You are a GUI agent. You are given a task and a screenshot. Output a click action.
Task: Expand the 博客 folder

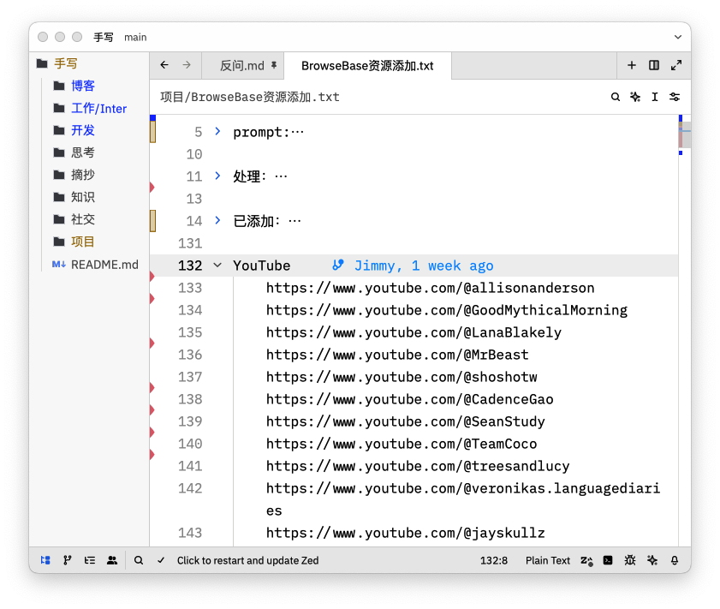[83, 86]
